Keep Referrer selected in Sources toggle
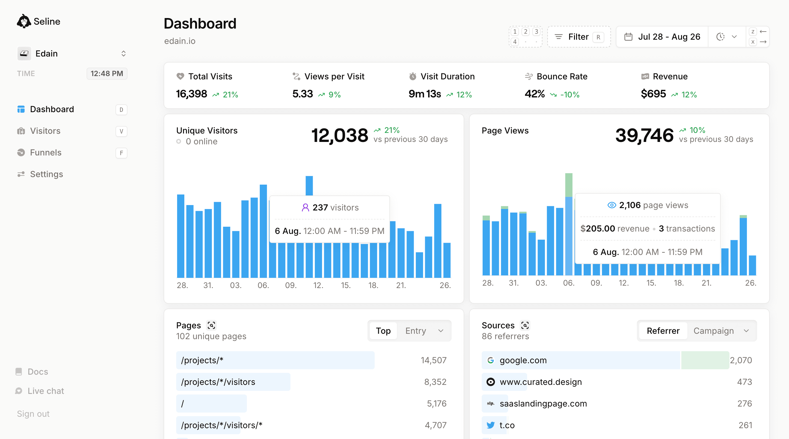The height and width of the screenshot is (439, 789). (662, 331)
